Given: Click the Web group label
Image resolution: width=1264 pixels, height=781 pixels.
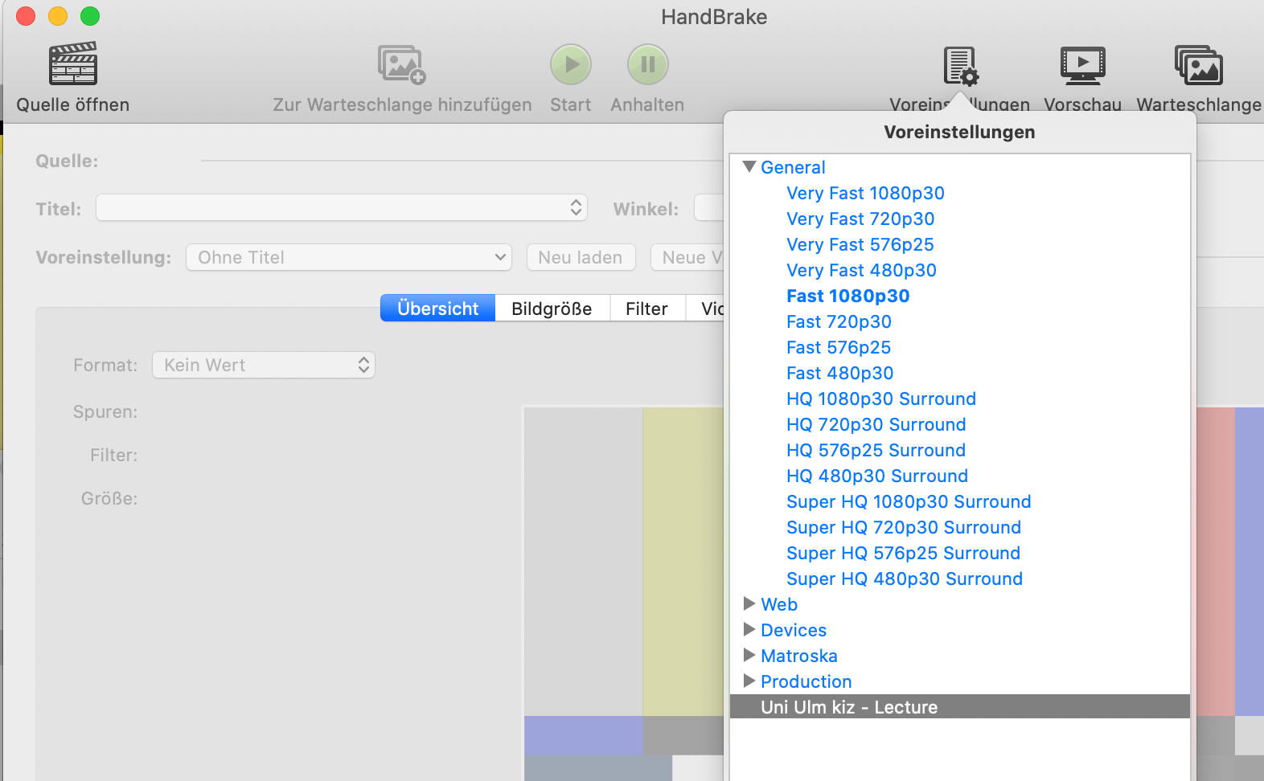Looking at the screenshot, I should coord(779,604).
